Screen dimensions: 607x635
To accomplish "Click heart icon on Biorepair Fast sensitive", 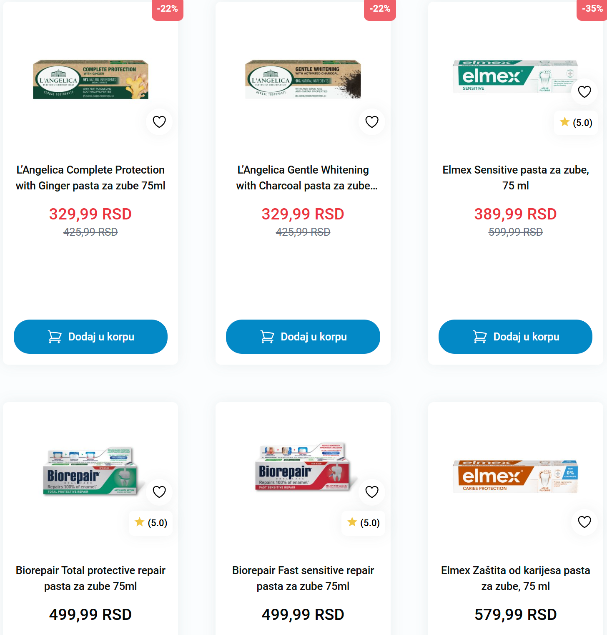I will 372,492.
